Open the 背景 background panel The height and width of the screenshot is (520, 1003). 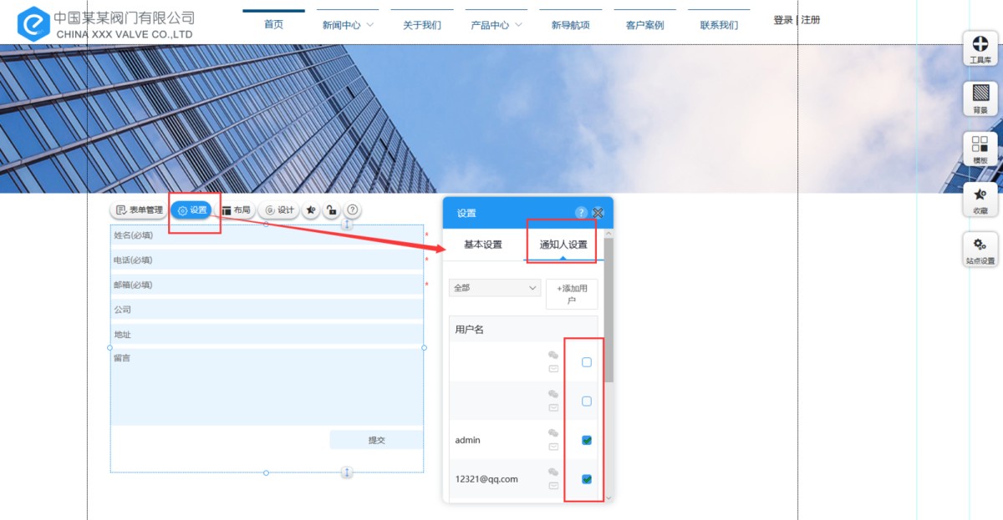click(x=980, y=99)
